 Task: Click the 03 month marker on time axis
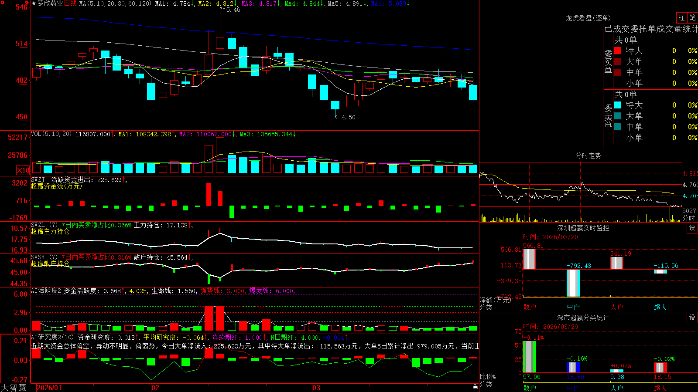click(x=316, y=388)
